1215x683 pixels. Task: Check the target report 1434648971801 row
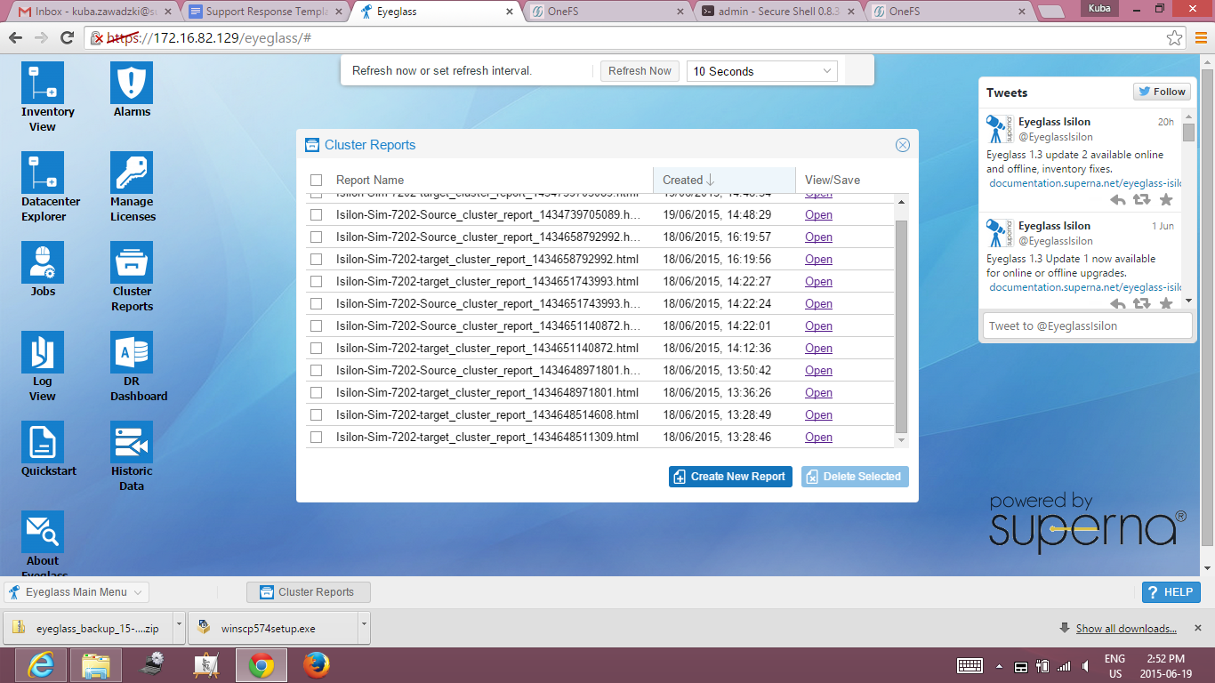click(x=316, y=393)
